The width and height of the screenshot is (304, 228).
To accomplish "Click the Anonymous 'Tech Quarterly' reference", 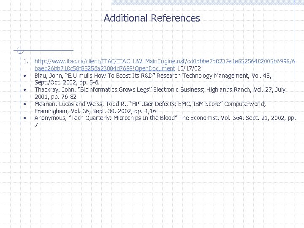I will [165, 121].
